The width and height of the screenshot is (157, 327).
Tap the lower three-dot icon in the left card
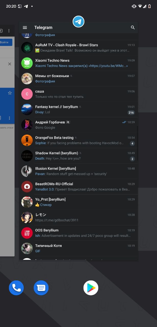coord(9,118)
